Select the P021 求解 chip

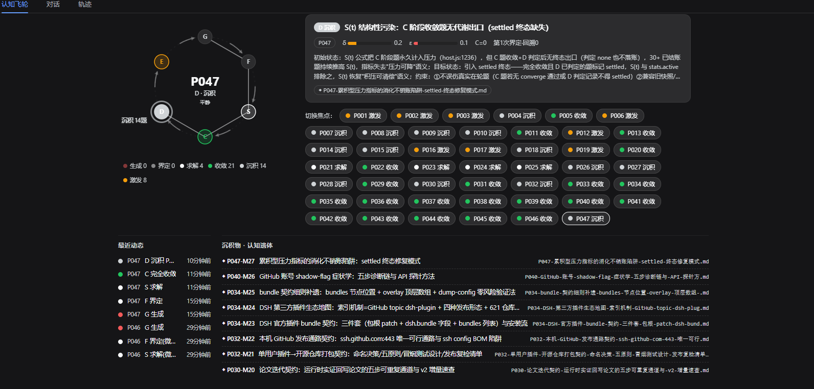pos(329,167)
